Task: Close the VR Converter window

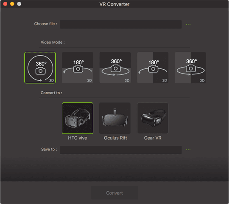Action: point(5,4)
